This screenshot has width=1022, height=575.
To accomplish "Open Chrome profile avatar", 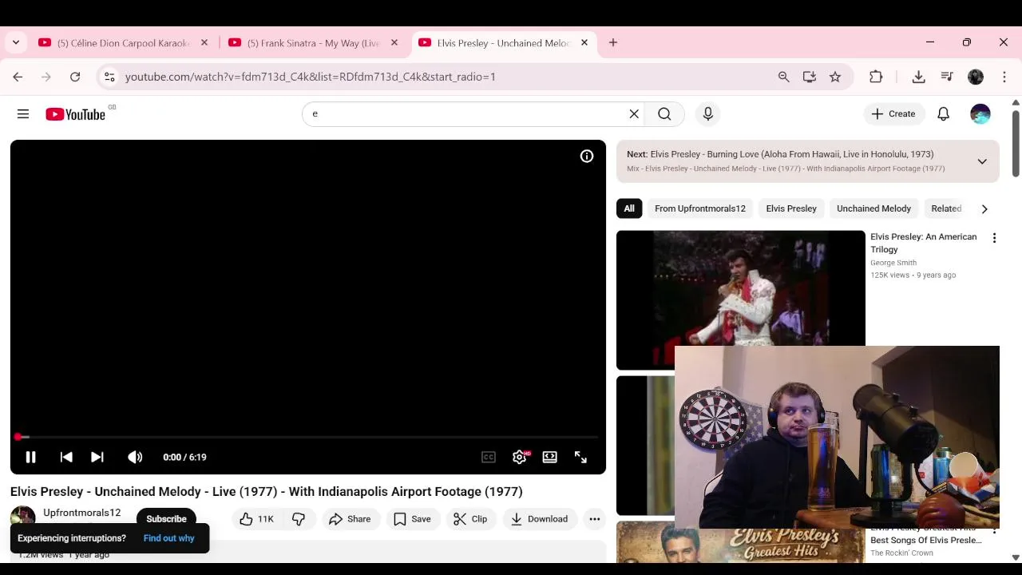I will pos(976,77).
